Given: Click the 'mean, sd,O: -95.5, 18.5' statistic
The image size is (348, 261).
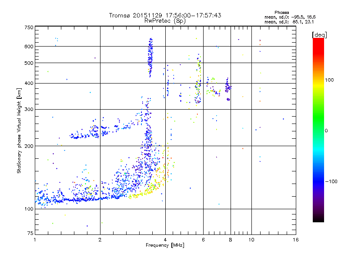Looking at the screenshot, I should tap(290, 17).
